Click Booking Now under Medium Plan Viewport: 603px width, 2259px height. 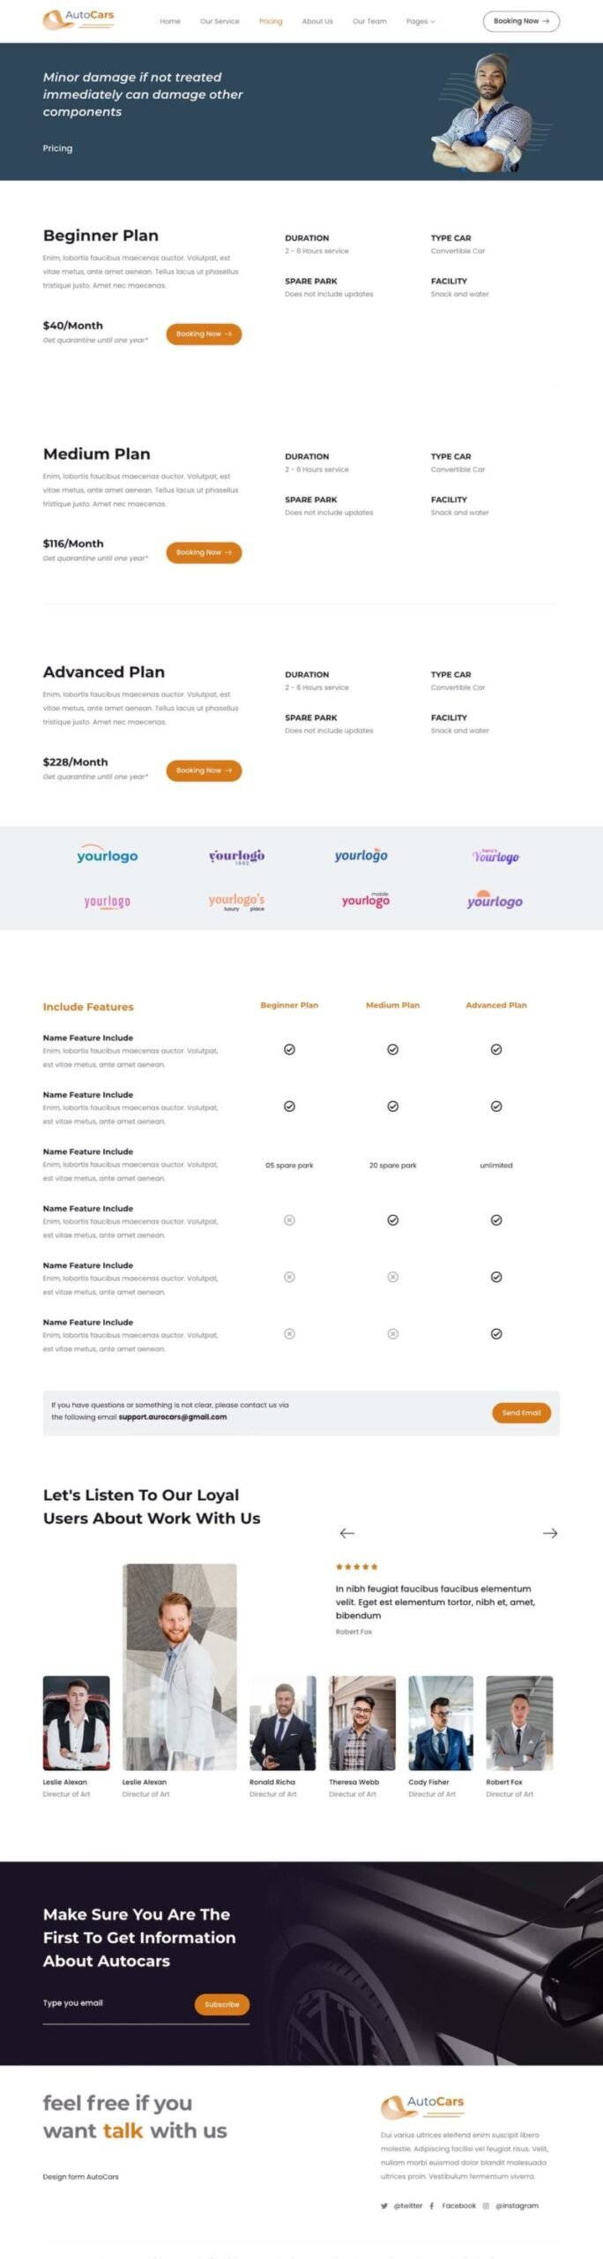click(x=204, y=552)
